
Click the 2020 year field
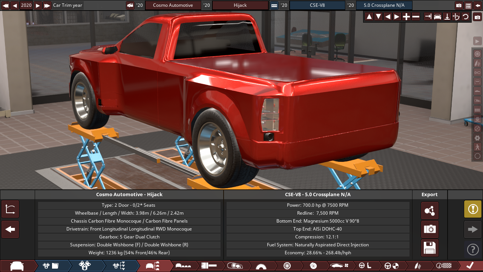click(x=26, y=5)
